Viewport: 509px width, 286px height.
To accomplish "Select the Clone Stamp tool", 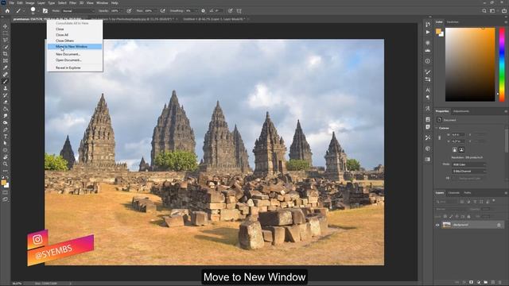I will pos(6,88).
